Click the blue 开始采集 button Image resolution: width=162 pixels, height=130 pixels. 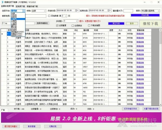[x=145, y=15]
